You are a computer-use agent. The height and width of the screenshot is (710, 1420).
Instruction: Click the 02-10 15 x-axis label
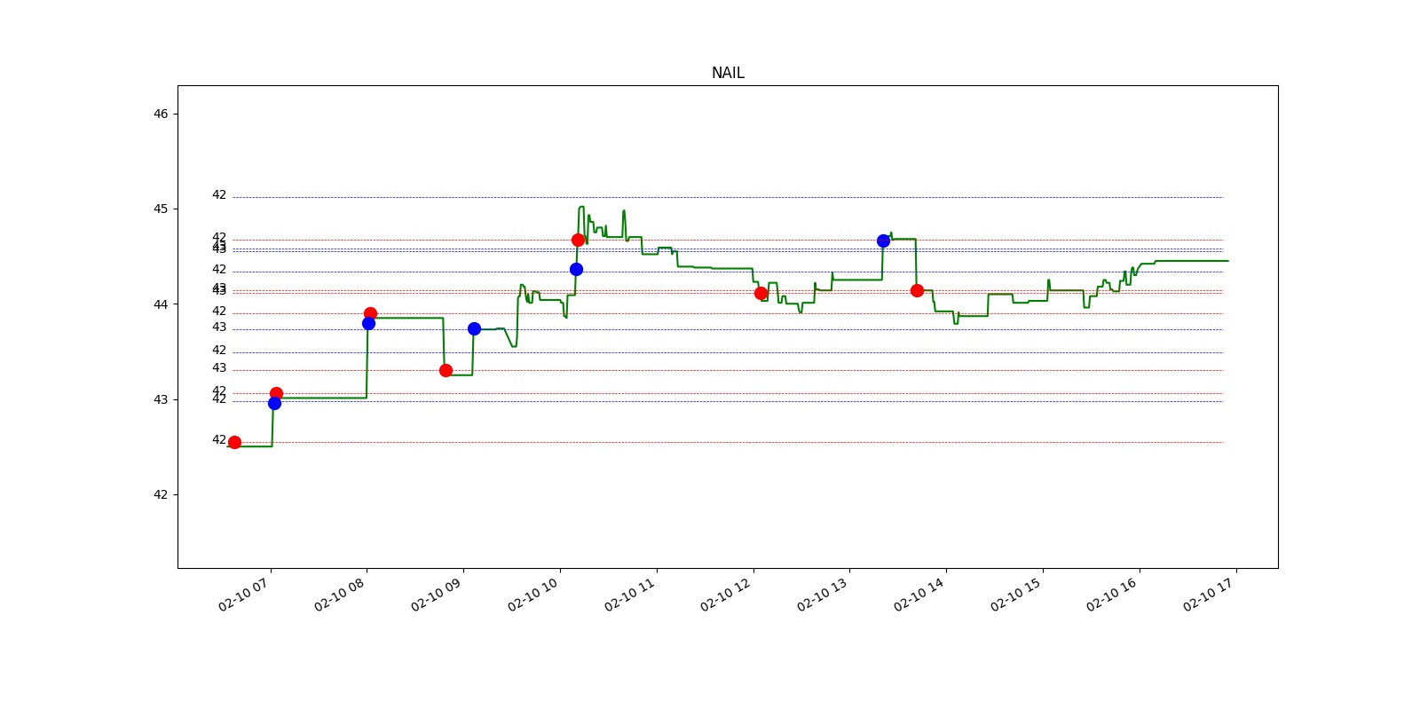1016,595
